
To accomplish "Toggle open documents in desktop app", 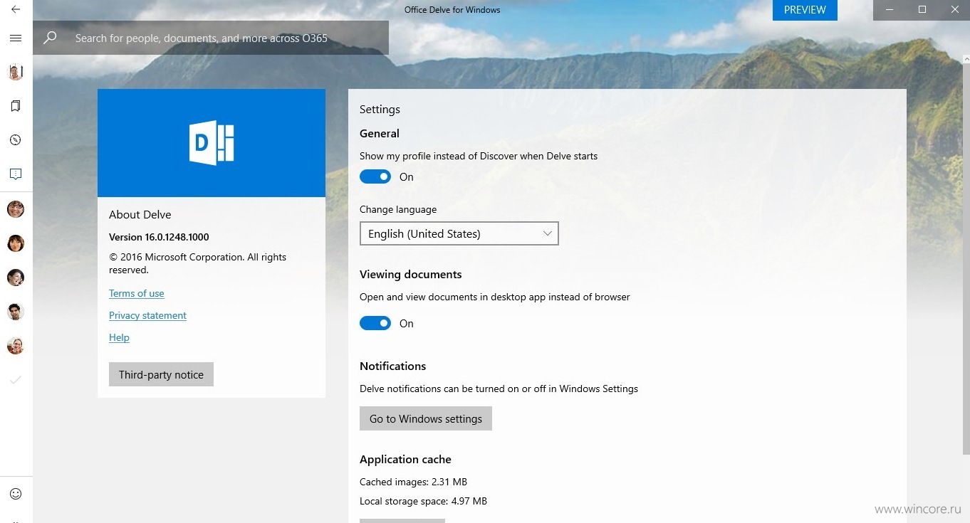I will coord(375,323).
